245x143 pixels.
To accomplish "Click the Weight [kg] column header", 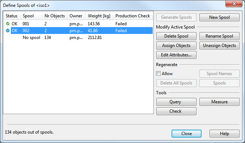I will [x=99, y=16].
